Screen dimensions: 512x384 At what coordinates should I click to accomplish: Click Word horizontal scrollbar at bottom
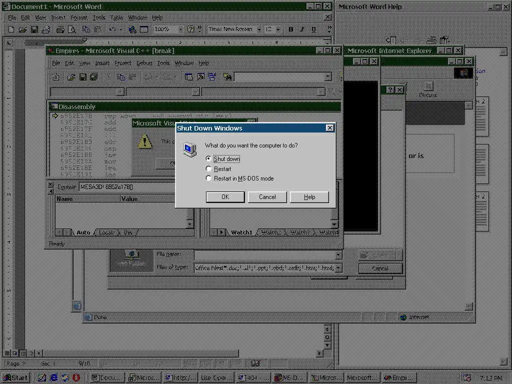point(179,353)
